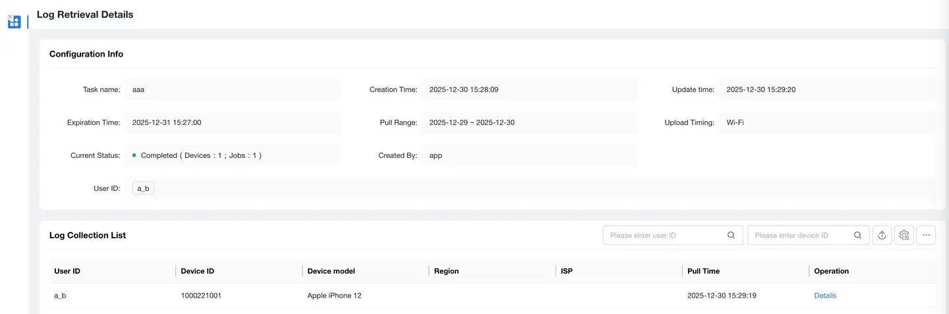Open the column settings gear icon

pos(904,235)
